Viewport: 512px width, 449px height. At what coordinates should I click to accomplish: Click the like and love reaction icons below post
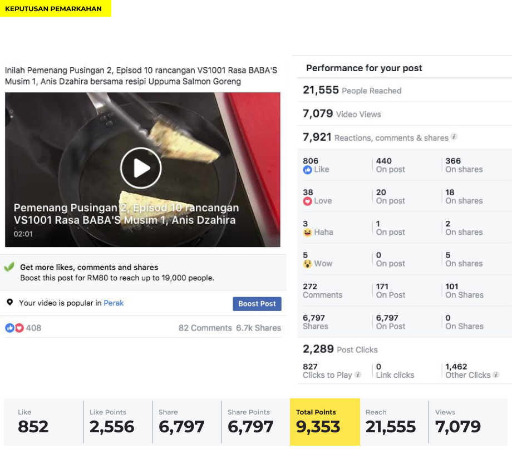pyautogui.click(x=14, y=328)
